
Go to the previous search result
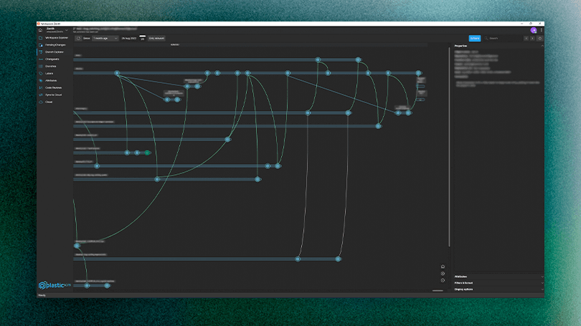pos(526,38)
